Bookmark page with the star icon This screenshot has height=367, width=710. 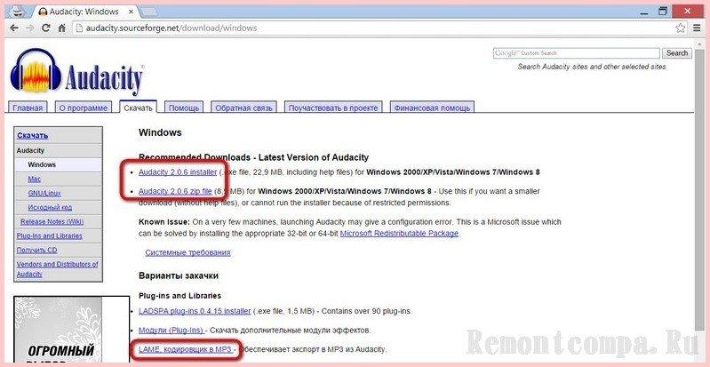coord(680,28)
